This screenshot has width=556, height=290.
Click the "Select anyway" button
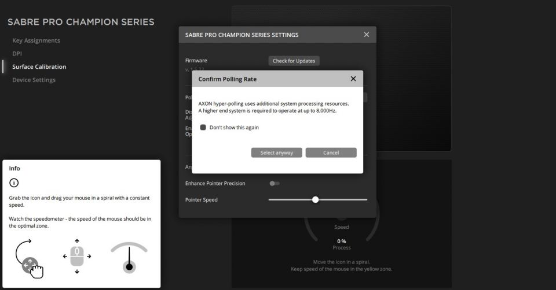point(277,153)
